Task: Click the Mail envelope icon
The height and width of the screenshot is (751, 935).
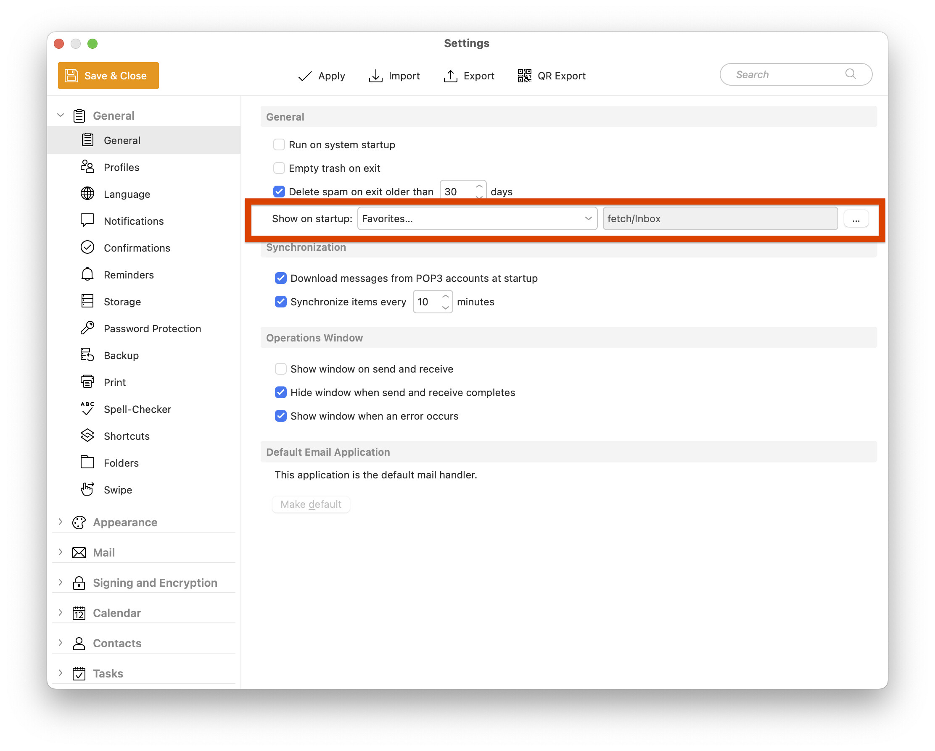Action: (x=79, y=553)
